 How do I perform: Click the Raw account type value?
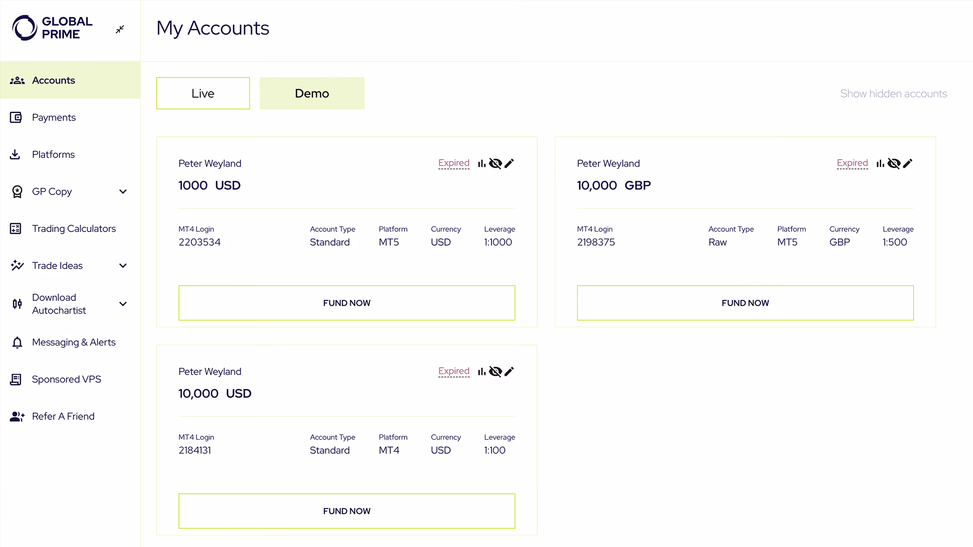coord(718,242)
